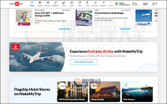
Task: Open the MakeMyTrip logo home link
Action: pos(16,4)
